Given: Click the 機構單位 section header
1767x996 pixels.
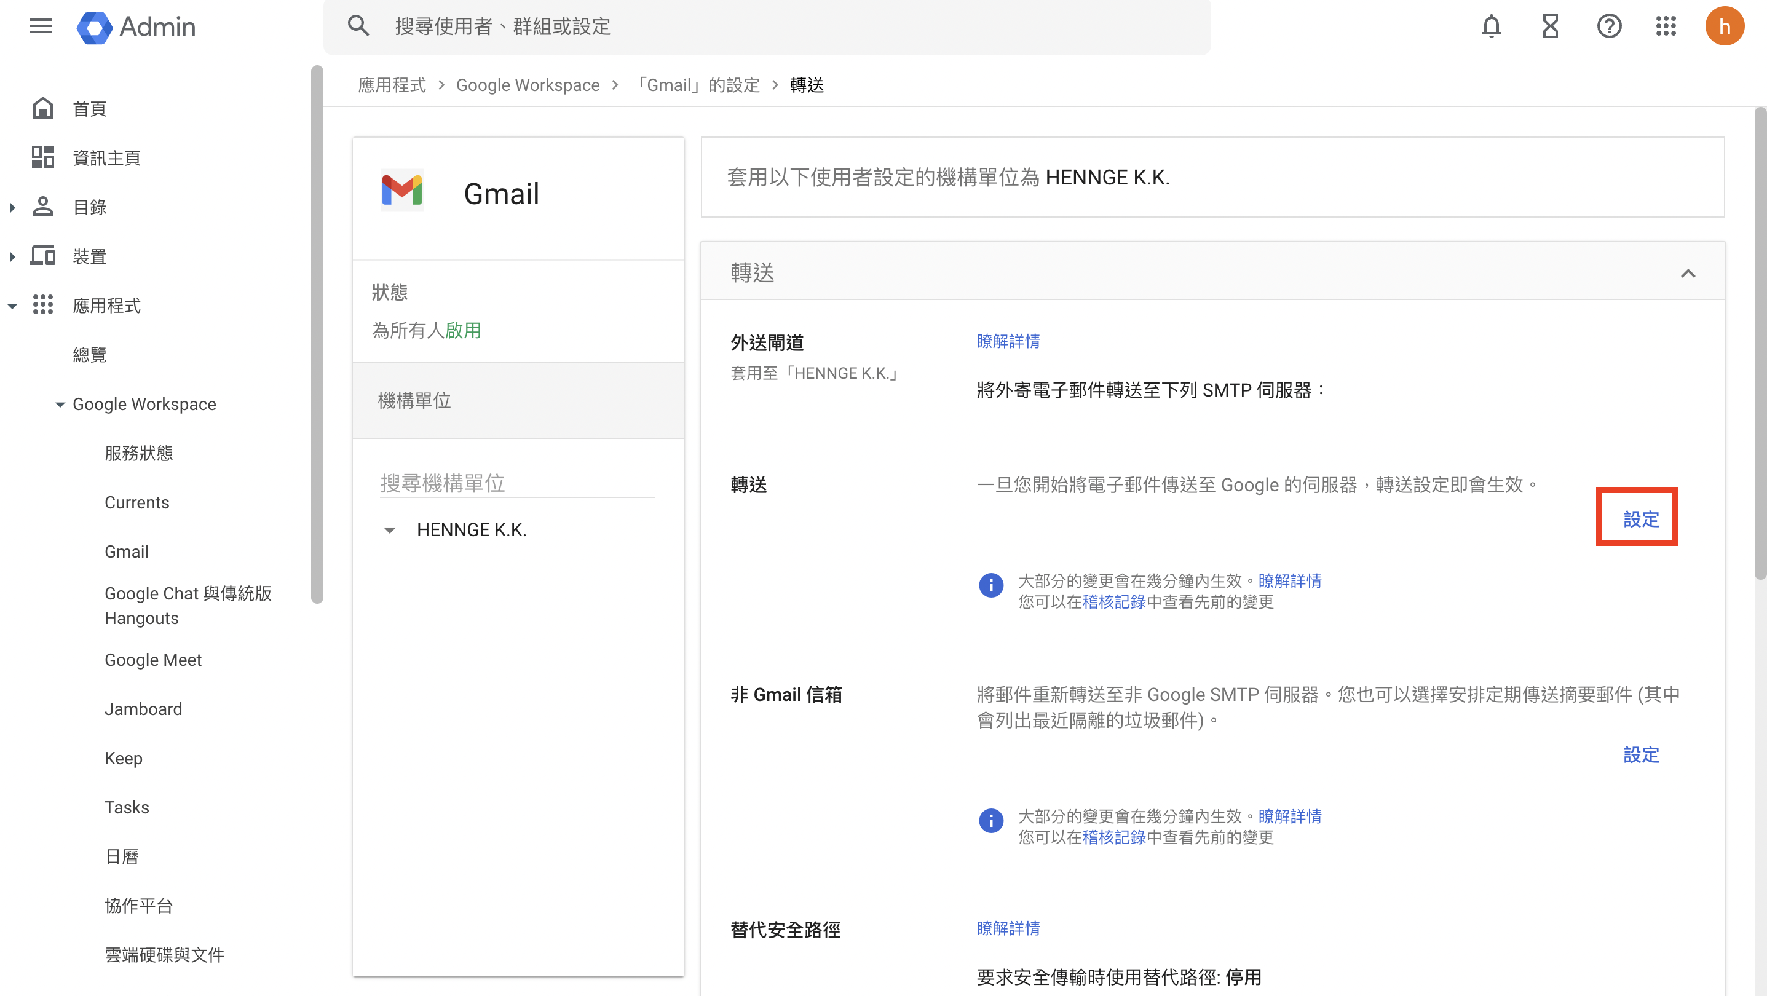Looking at the screenshot, I should (518, 401).
